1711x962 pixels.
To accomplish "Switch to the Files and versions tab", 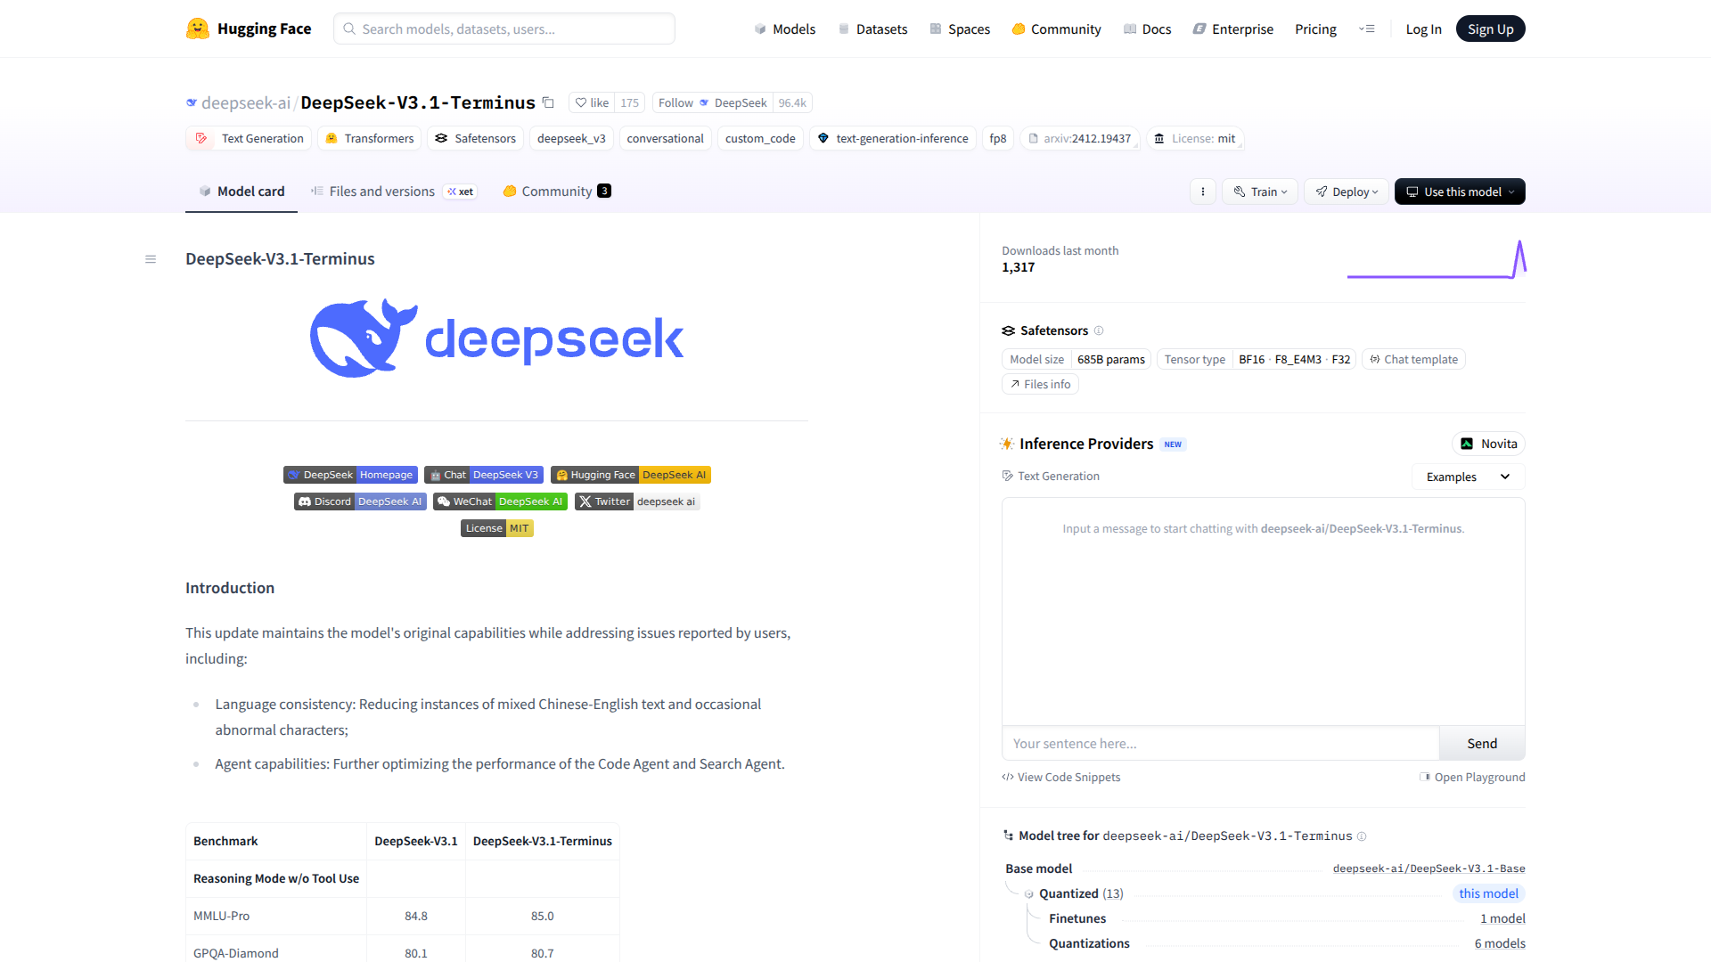I will click(382, 191).
